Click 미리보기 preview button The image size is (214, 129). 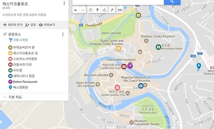pos(47,25)
